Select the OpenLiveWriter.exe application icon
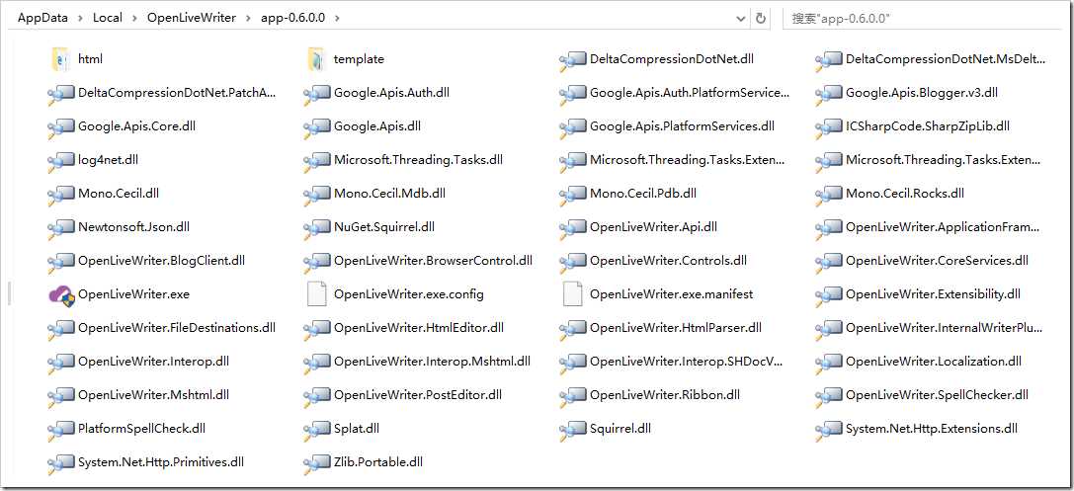Viewport: 1074px width, 491px height. pyautogui.click(x=61, y=294)
